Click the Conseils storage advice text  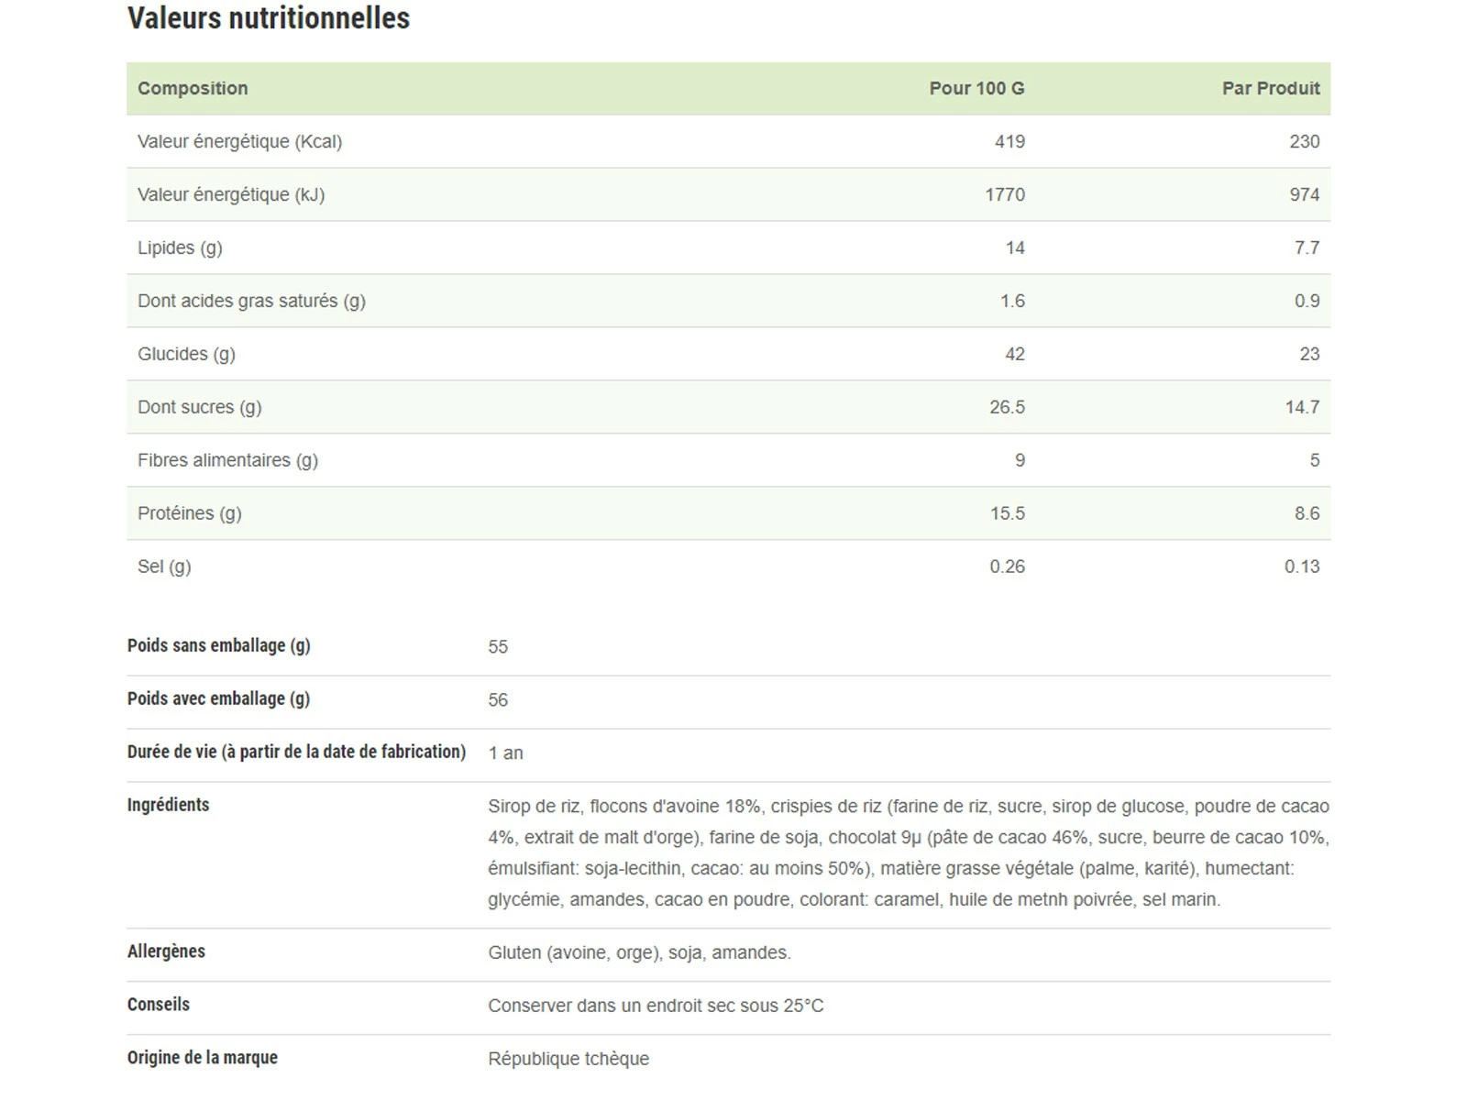coord(656,1006)
